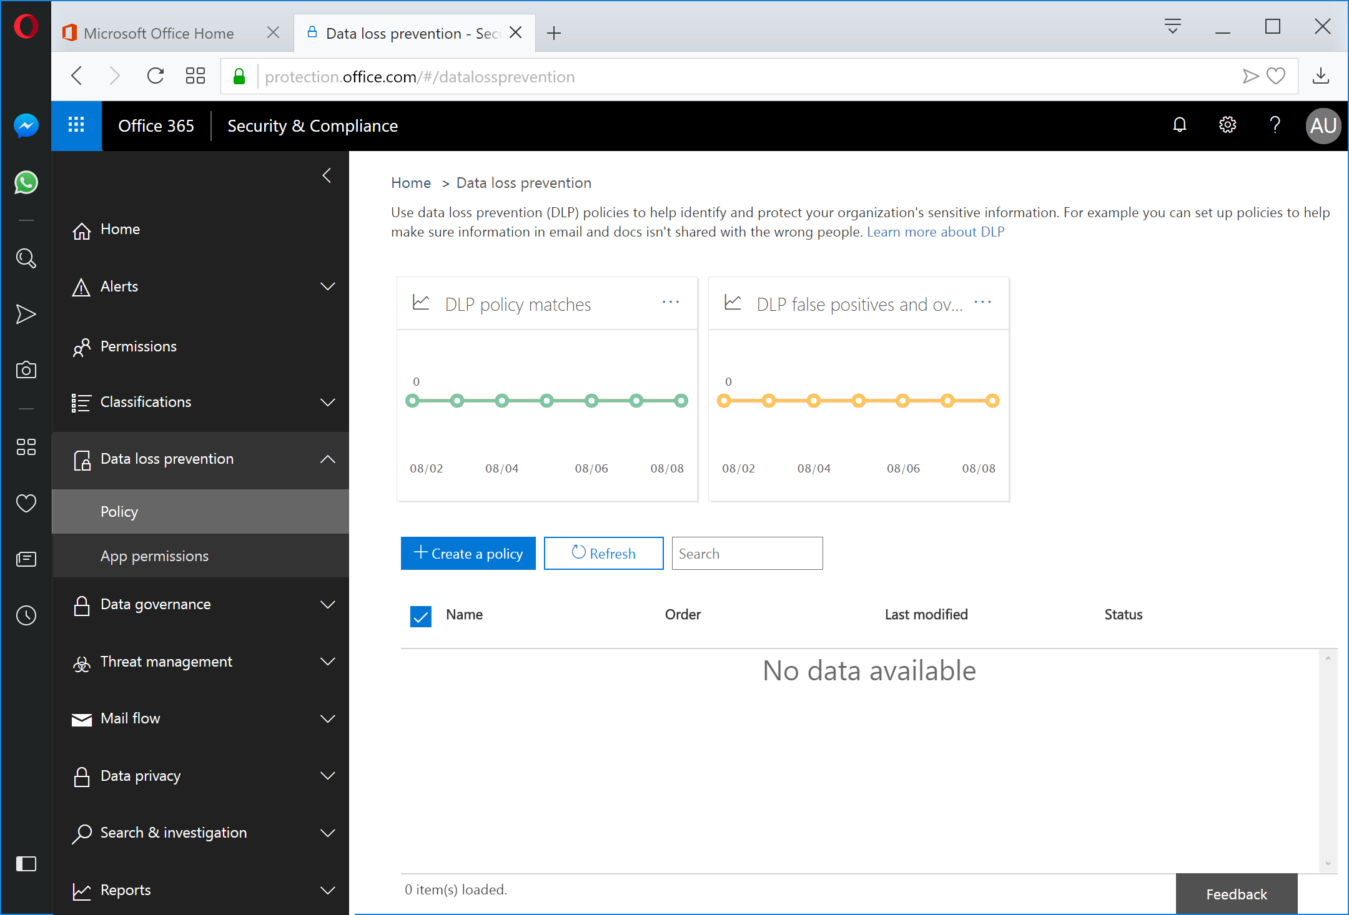Open the help question mark icon
Screen dimensions: 1349x915
pyautogui.click(x=1275, y=125)
